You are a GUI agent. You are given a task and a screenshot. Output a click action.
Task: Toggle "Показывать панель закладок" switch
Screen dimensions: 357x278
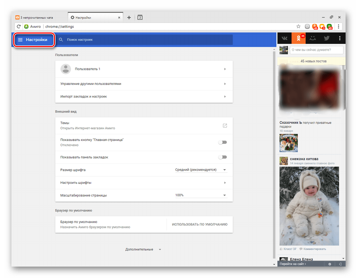[x=223, y=157]
